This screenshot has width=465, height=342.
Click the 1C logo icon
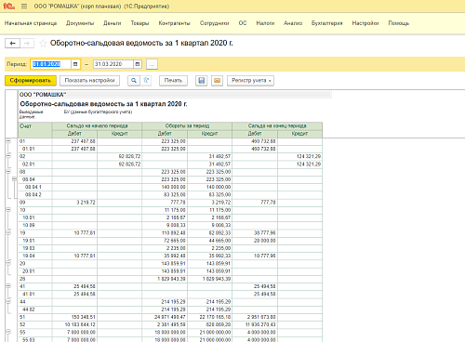[x=9, y=7]
